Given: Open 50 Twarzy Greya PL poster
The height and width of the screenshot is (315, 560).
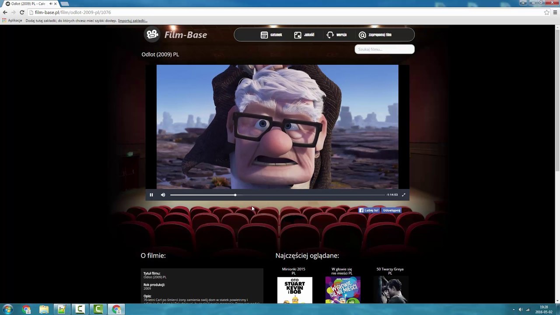Looking at the screenshot, I should (x=391, y=290).
